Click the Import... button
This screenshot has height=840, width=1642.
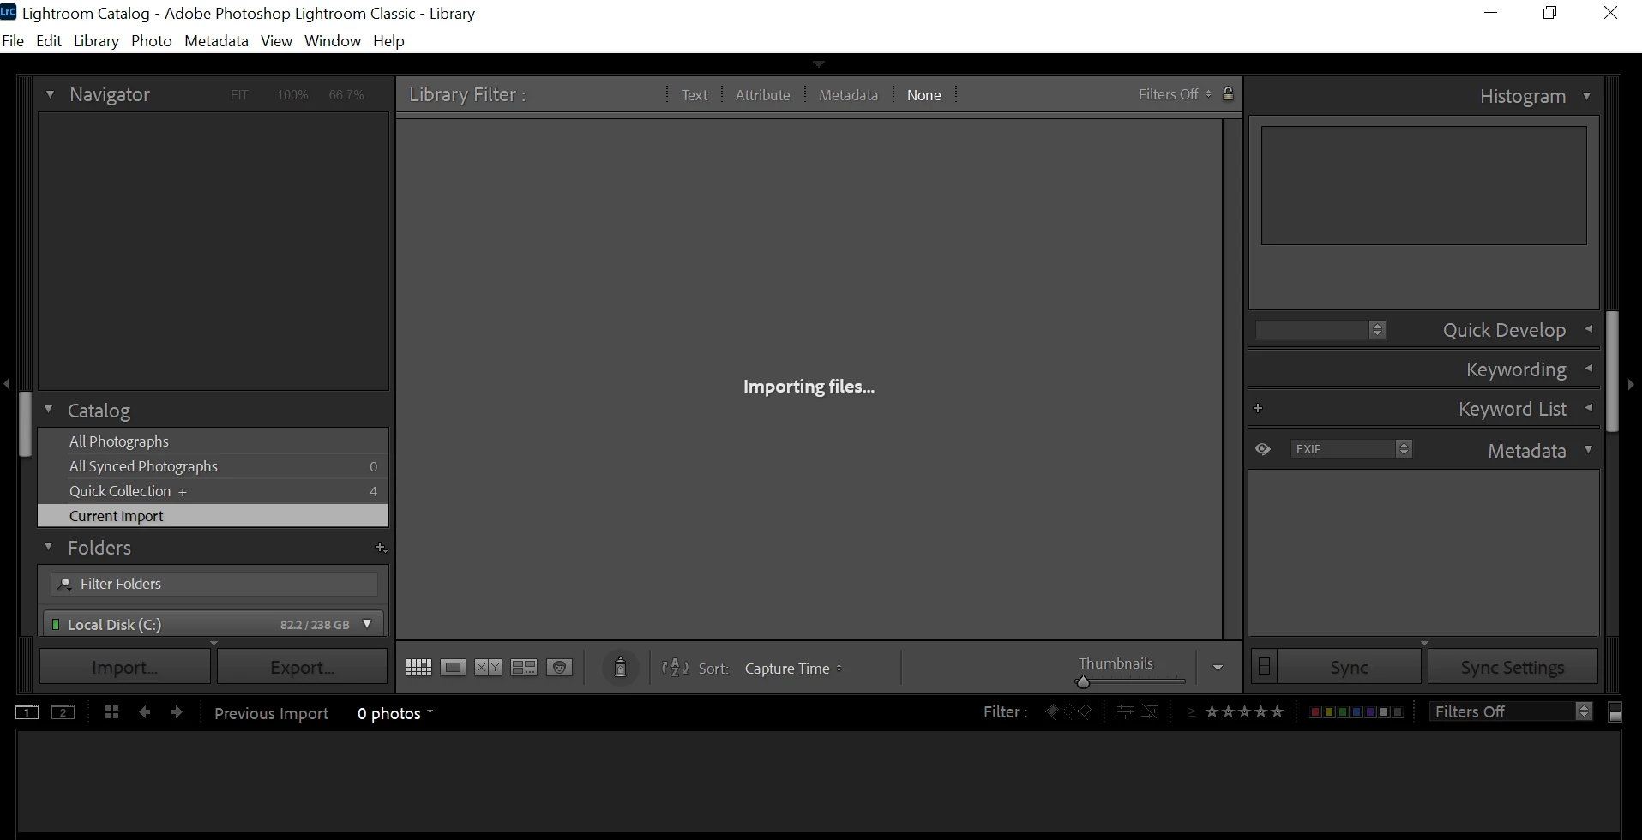pyautogui.click(x=125, y=667)
